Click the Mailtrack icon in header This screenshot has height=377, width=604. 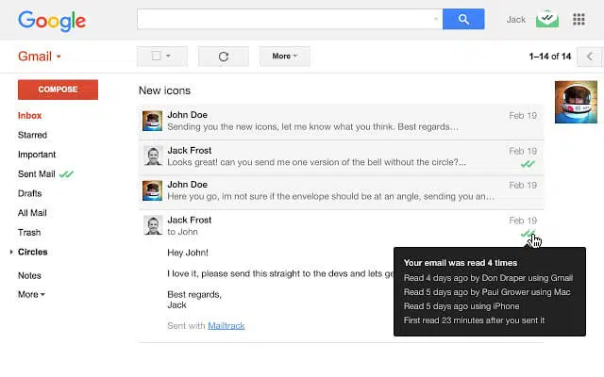click(x=547, y=19)
